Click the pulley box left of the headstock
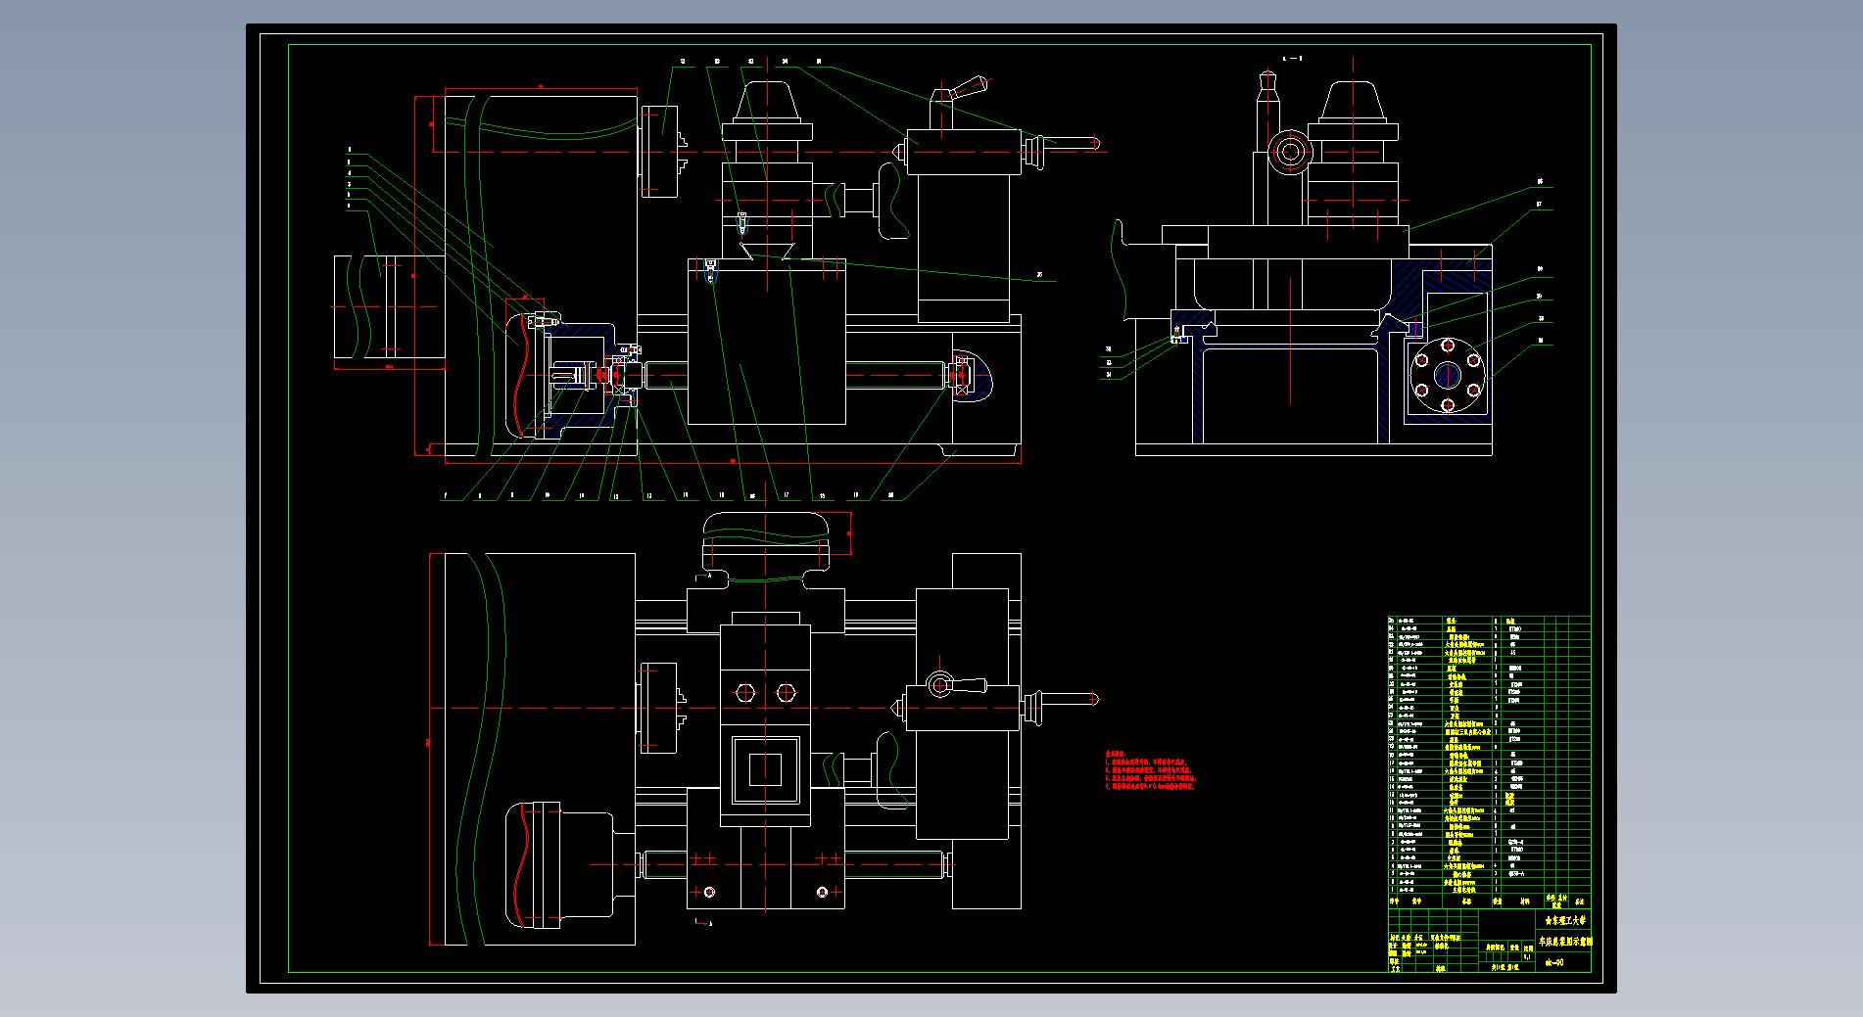1863x1017 pixels. [x=390, y=306]
